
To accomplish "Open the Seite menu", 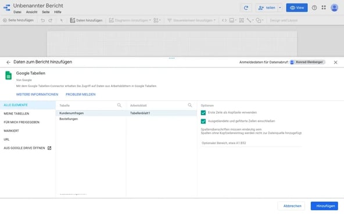I will pos(46,12).
